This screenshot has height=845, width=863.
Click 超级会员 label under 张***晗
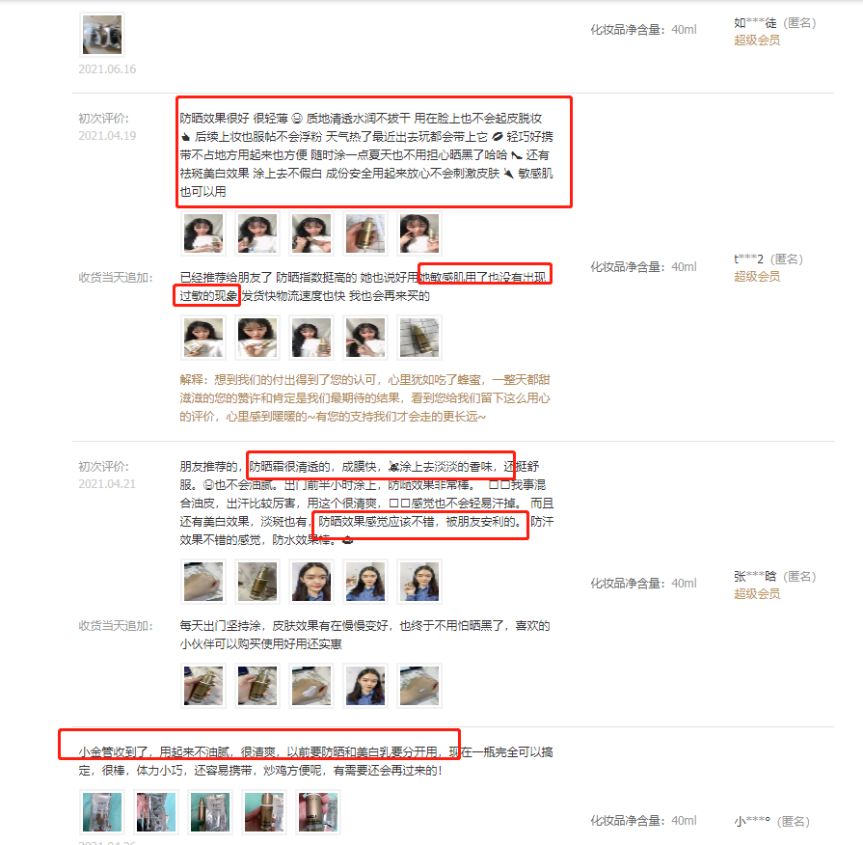tap(757, 593)
